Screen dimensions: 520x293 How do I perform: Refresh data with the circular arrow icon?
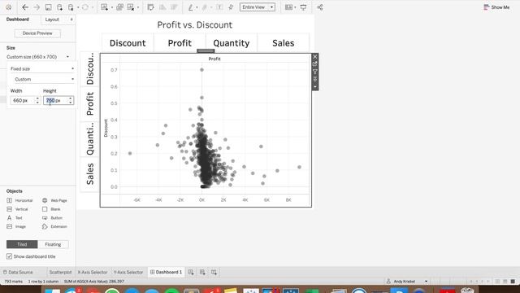coord(85,7)
